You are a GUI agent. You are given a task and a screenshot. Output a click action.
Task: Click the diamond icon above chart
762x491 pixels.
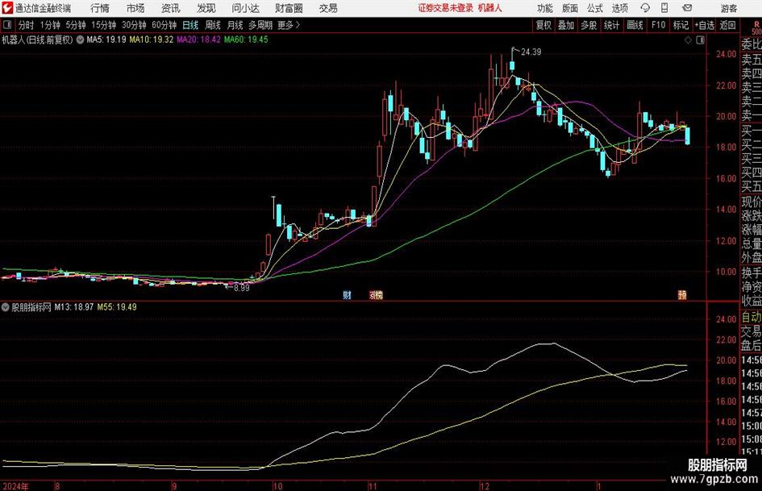point(688,40)
